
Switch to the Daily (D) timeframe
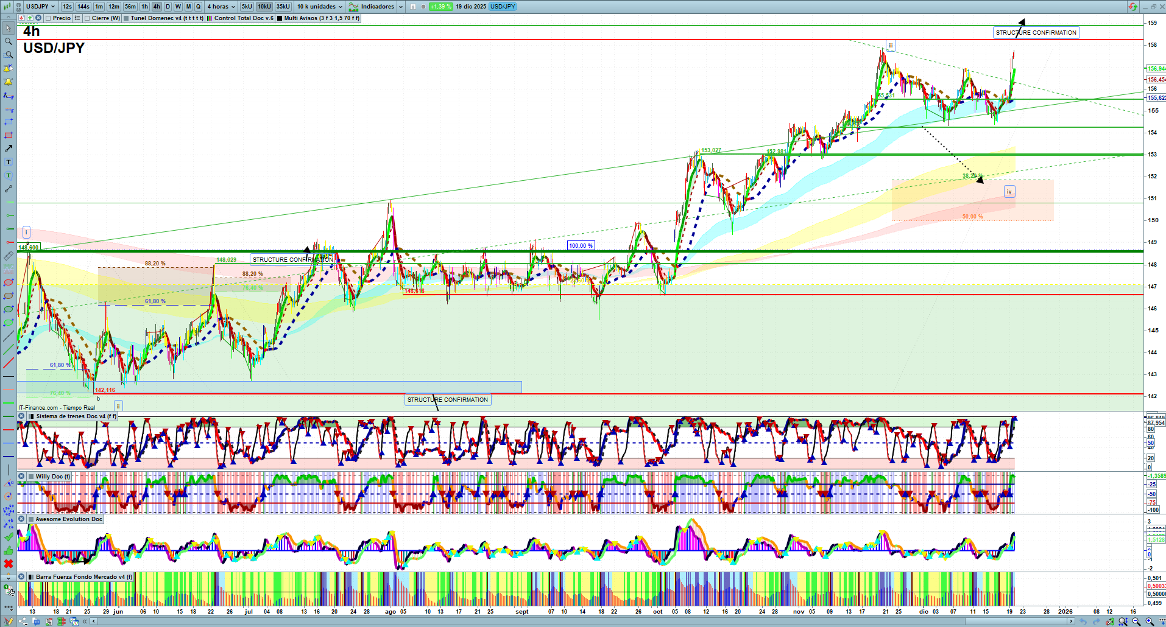tap(168, 7)
